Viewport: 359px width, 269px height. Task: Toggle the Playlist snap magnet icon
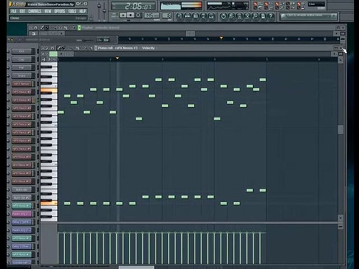point(36,28)
